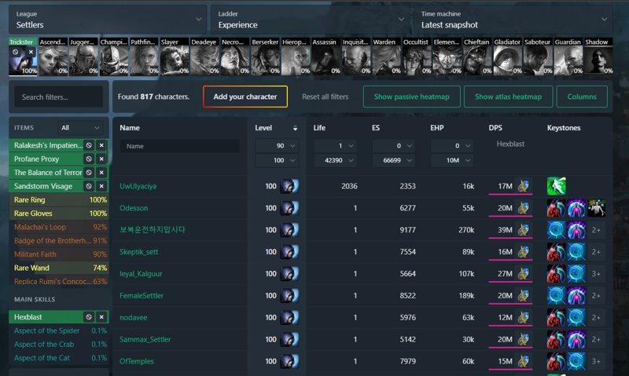Select the Saboteur class portrait
629x376 pixels.
point(538,57)
